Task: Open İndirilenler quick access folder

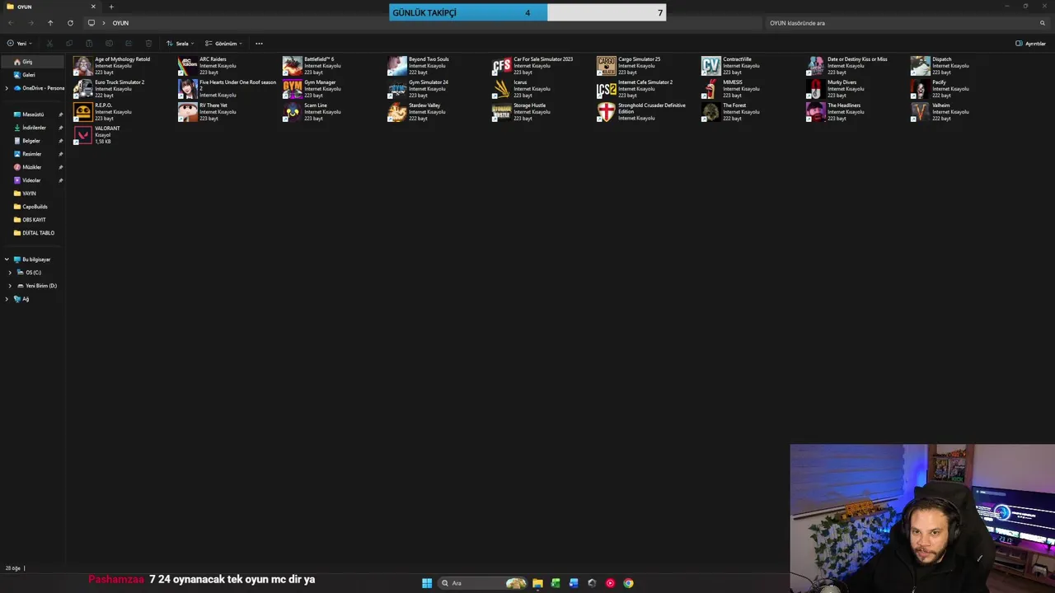Action: pyautogui.click(x=33, y=128)
